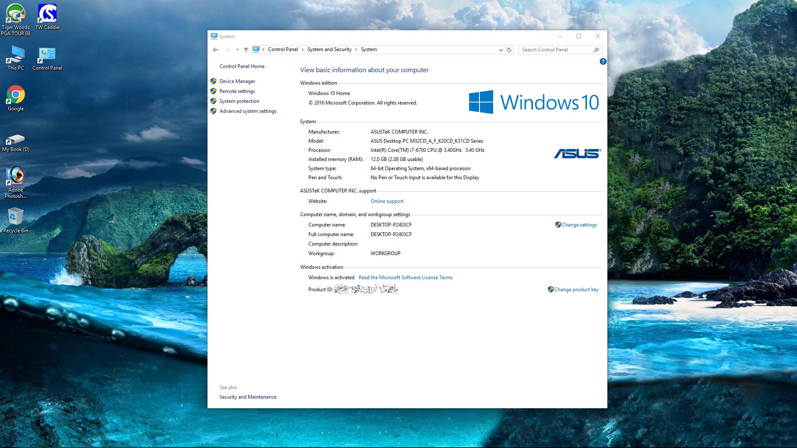Select System and Security breadcrumb

[330, 49]
